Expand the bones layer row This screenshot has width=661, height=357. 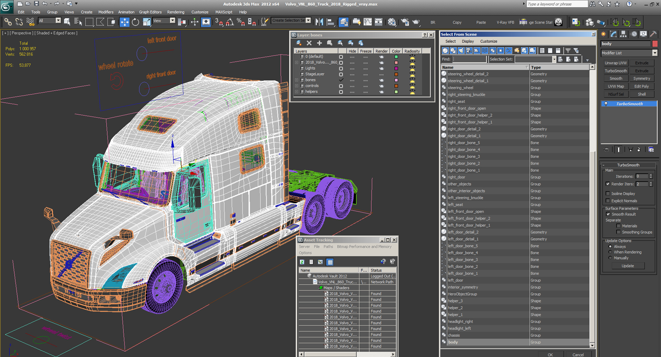pos(297,80)
